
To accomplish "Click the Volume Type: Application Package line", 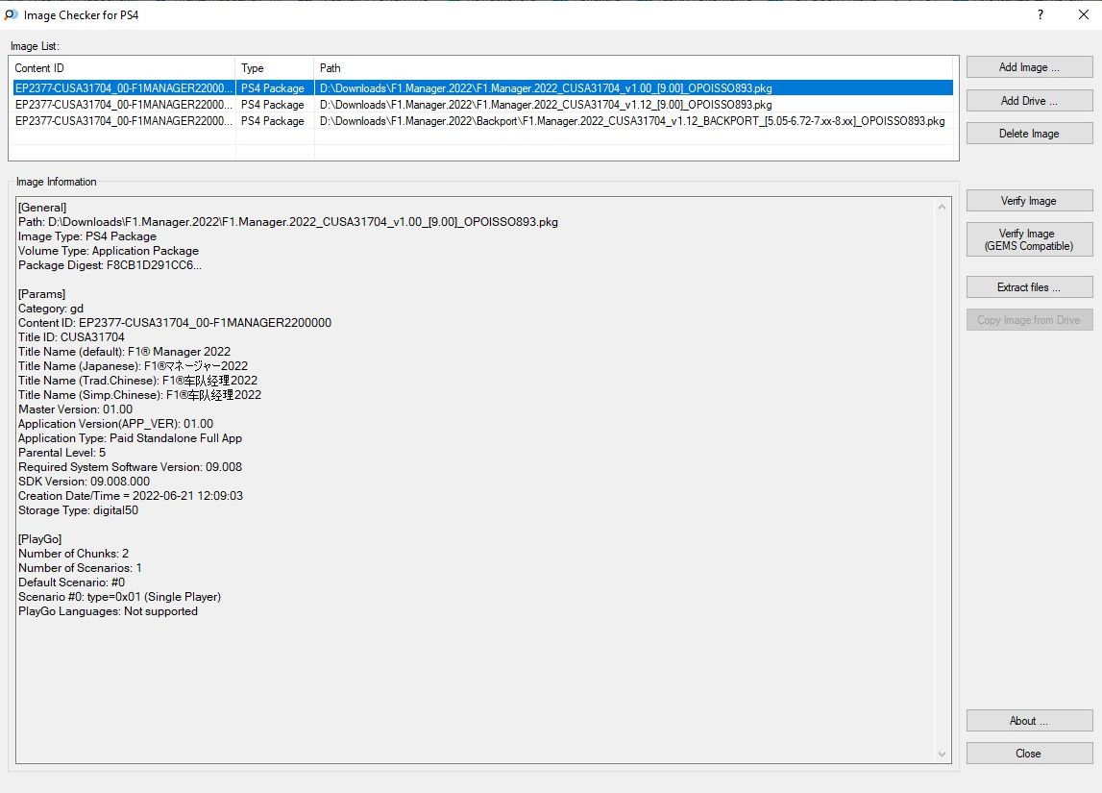I will [x=109, y=251].
